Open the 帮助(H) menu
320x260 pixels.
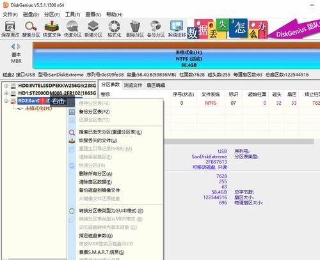click(115, 15)
